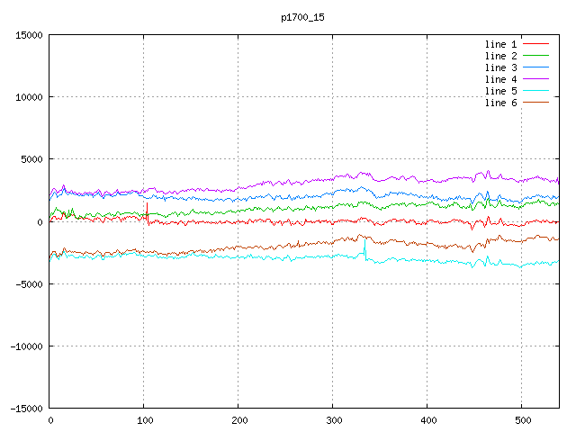
Task: Click the cyan line sample beside 'line 5'
Action: pos(536,91)
